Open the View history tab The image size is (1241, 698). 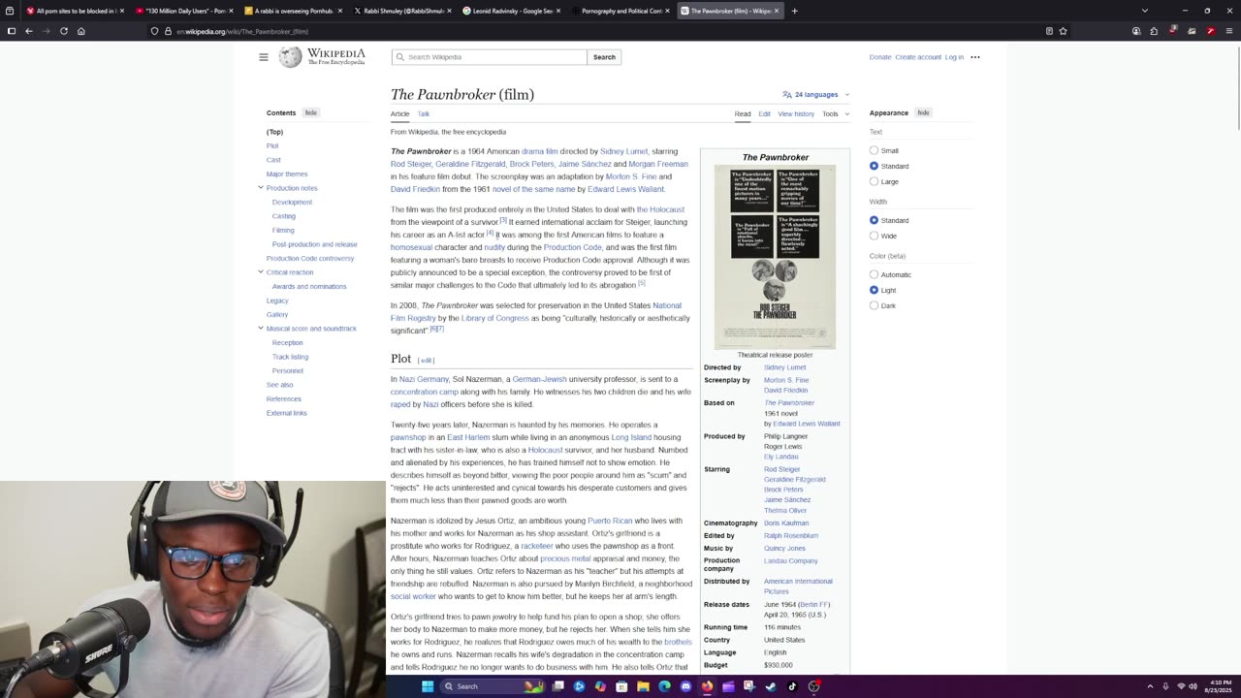[796, 113]
